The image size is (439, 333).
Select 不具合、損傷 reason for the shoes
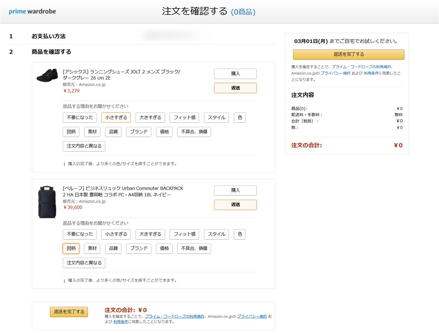click(194, 132)
